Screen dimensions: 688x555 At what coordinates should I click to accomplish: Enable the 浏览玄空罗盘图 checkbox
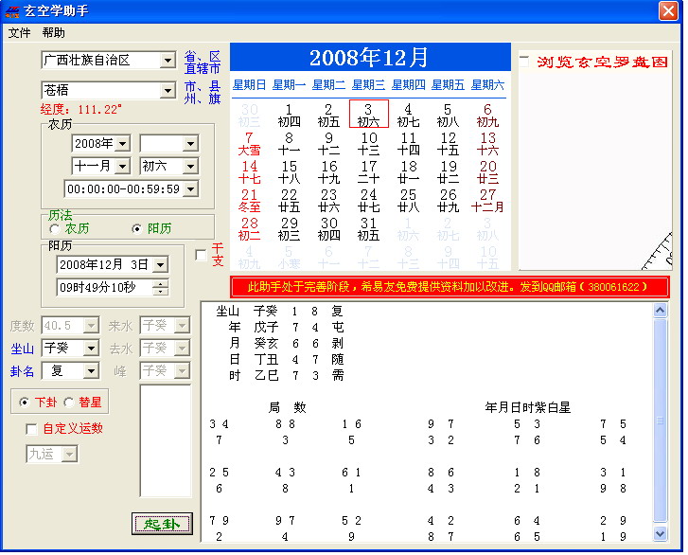point(525,62)
